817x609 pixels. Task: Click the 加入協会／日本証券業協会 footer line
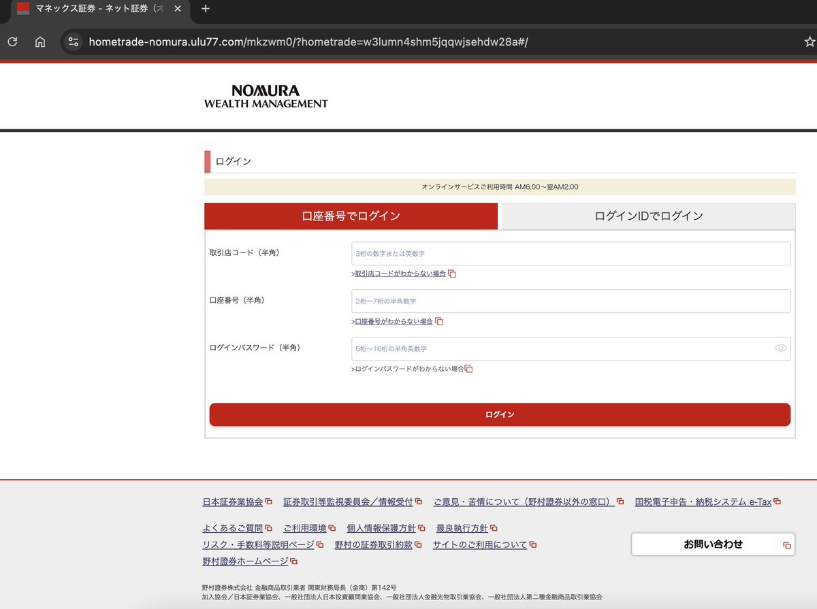coord(402,597)
